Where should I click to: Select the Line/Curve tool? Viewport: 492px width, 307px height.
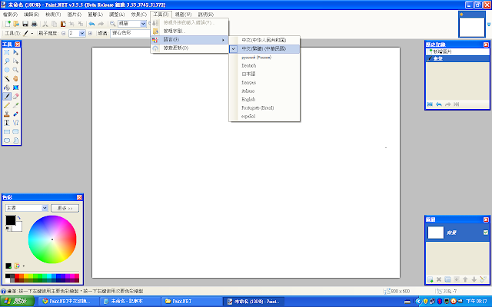15,123
